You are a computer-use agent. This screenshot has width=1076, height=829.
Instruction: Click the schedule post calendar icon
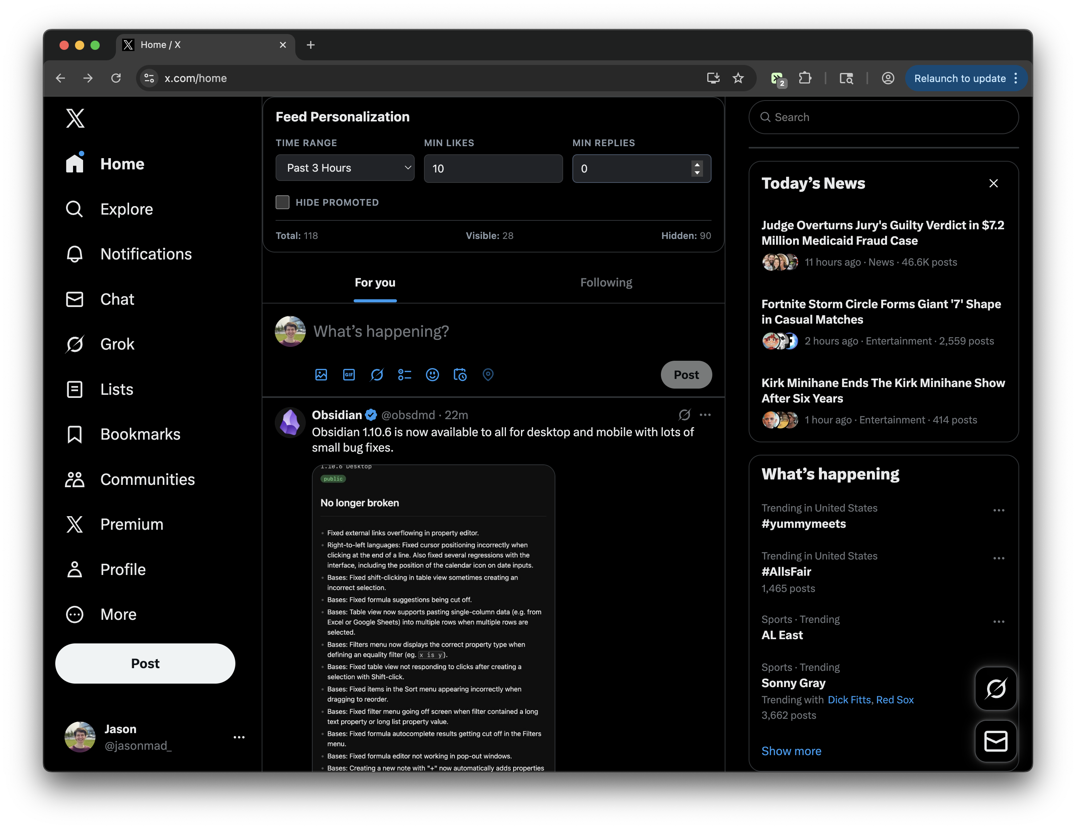point(460,375)
